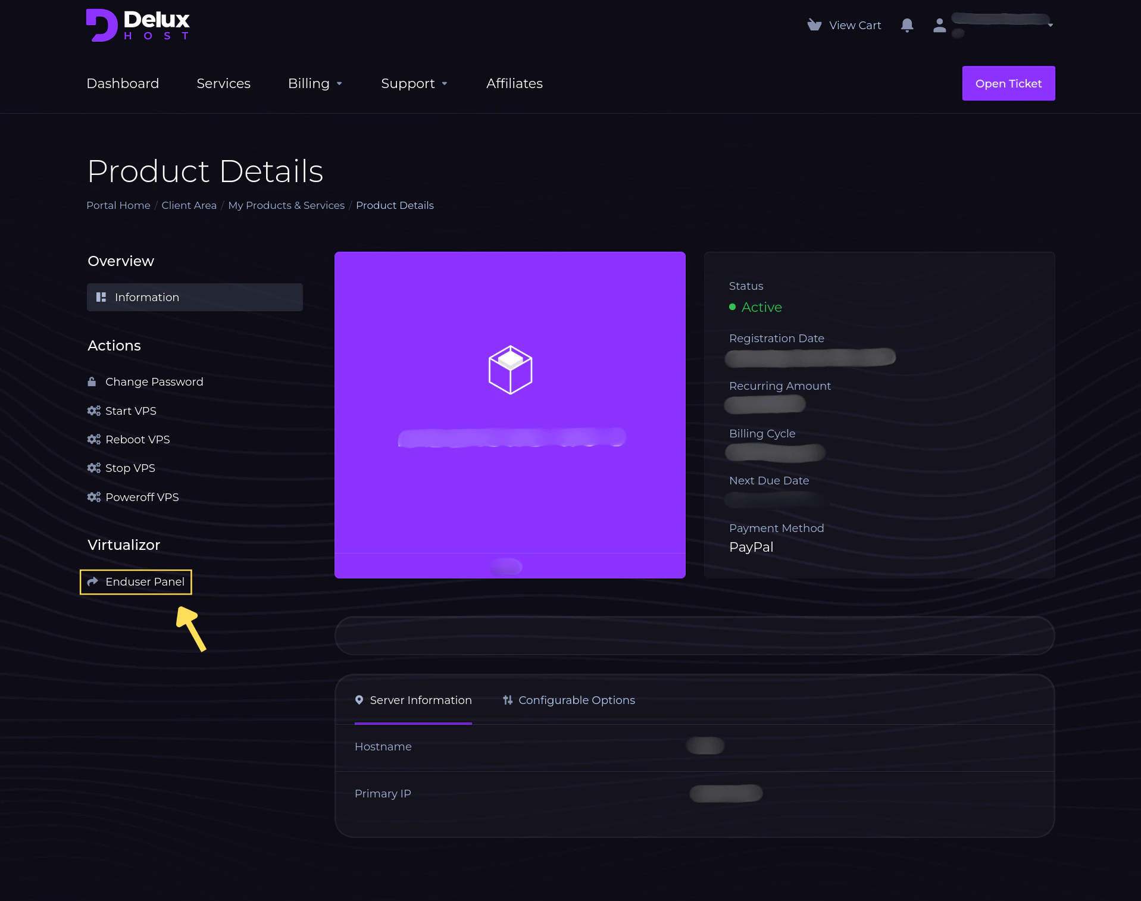Screen dimensions: 1141x901
Task: Click the empty rounded bar below product card
Action: coord(695,636)
